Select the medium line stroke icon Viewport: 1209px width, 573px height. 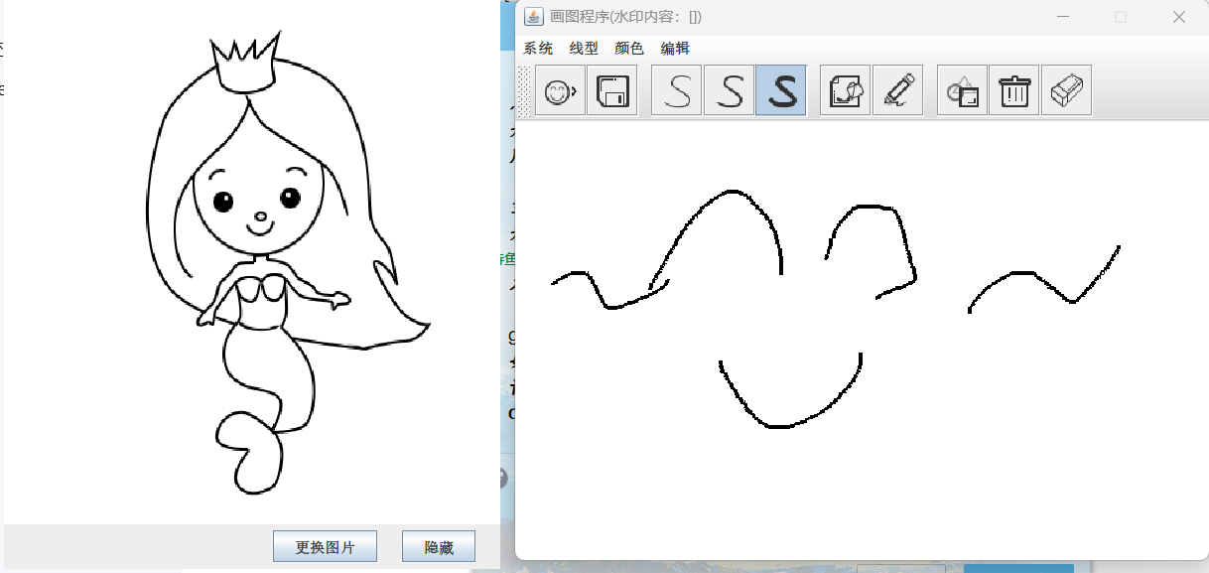pyautogui.click(x=730, y=90)
